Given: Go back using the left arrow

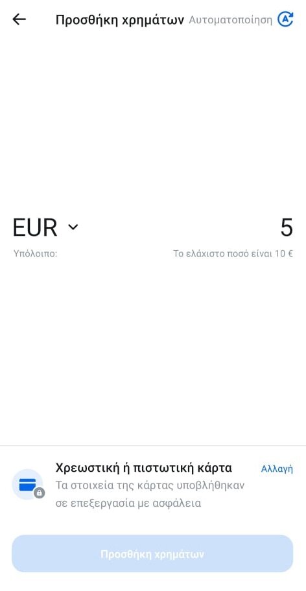Looking at the screenshot, I should pos(19,19).
